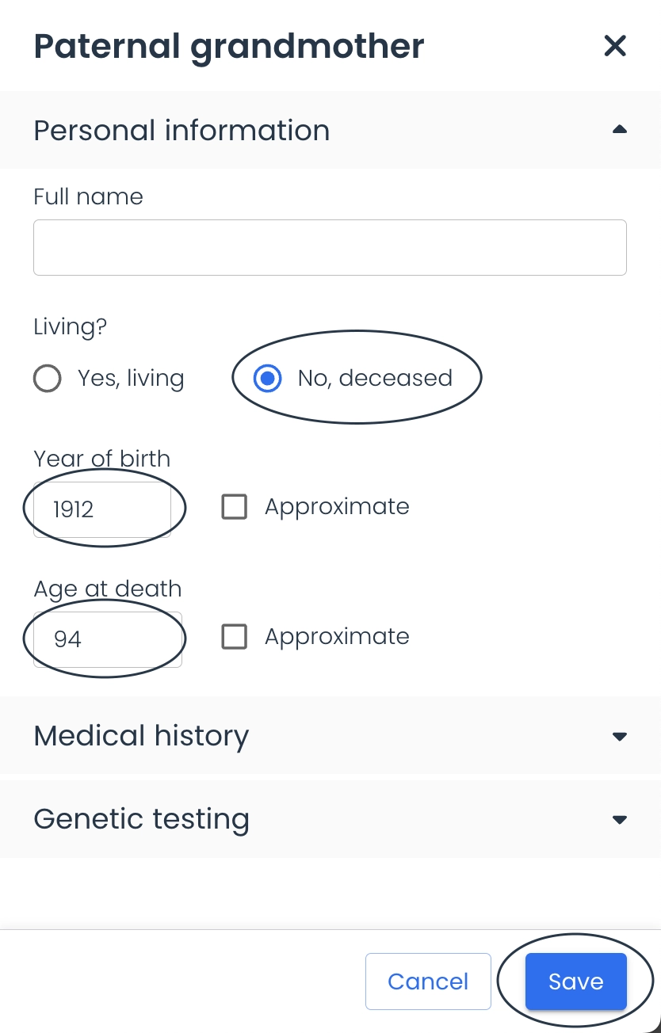Expand Medical history with its caret arrow
661x1033 pixels.
pos(620,736)
